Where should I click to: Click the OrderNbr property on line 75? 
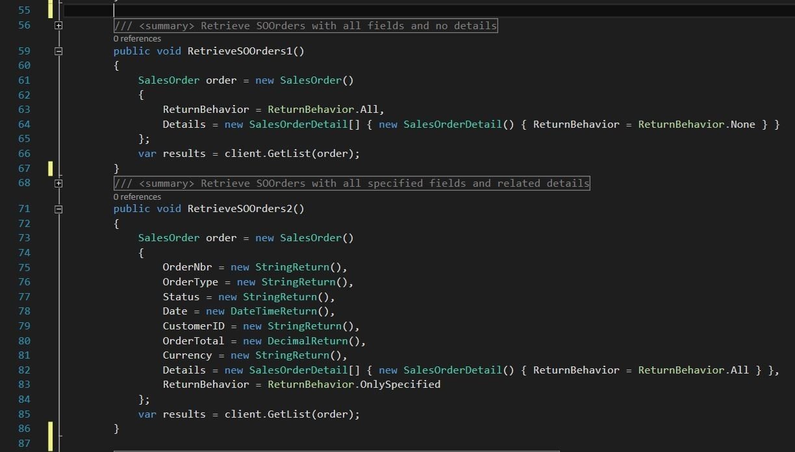coord(188,267)
